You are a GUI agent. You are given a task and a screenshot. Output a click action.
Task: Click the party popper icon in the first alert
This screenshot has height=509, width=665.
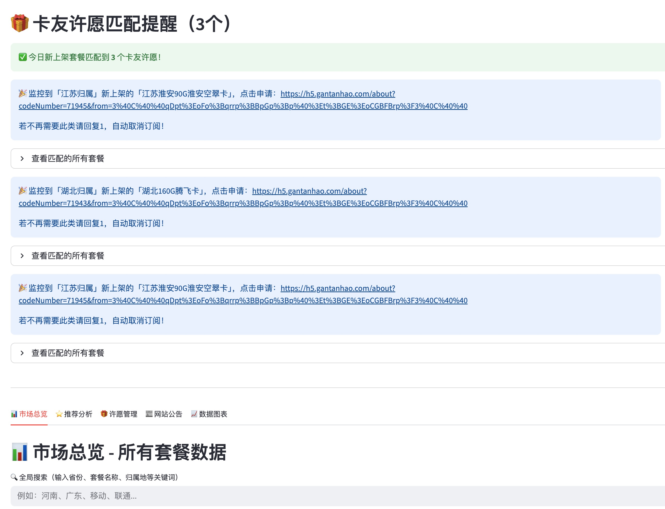point(23,93)
